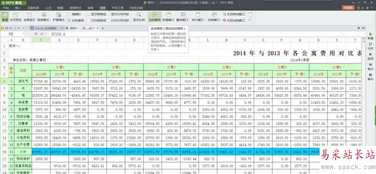
Task: Close the Docer 在线模板 tab
Action: [x=63, y=28]
